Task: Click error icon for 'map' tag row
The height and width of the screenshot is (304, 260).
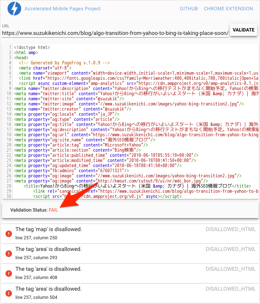Action: 9,233
